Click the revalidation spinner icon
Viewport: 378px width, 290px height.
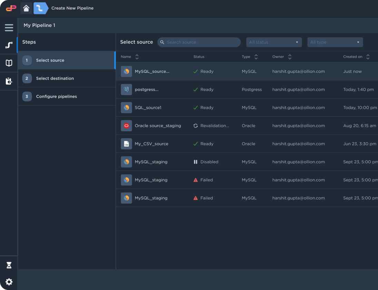196,126
